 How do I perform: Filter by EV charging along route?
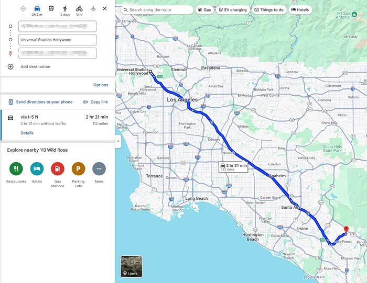click(x=233, y=10)
